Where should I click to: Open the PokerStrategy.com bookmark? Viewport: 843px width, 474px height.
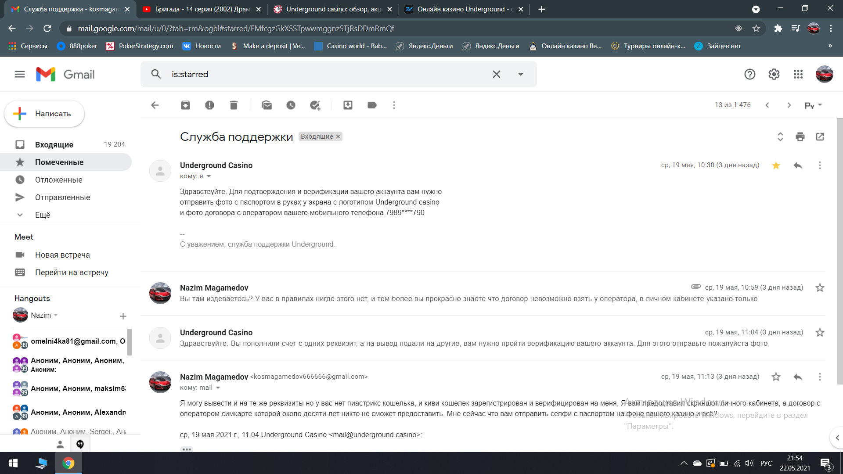(140, 46)
